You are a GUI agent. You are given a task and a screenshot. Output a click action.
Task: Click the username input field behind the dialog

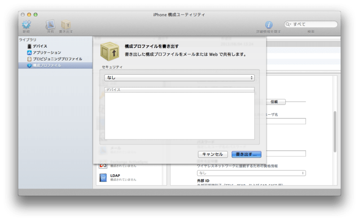pyautogui.click(x=286, y=121)
